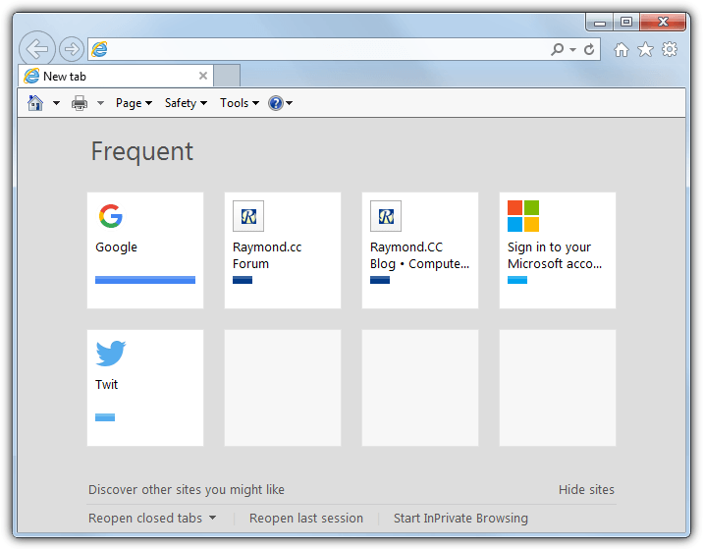
Task: Click Start InPrivate Browsing
Action: click(x=460, y=518)
